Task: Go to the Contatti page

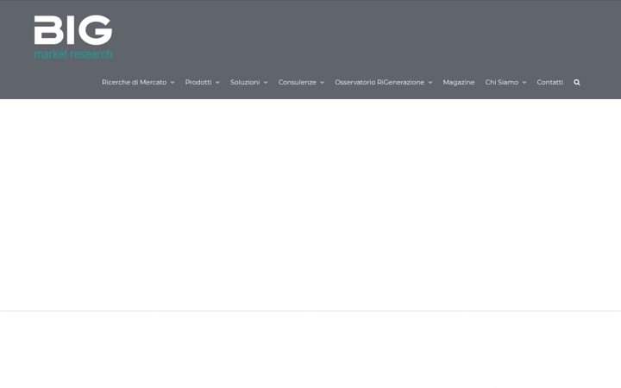Action: 549,83
